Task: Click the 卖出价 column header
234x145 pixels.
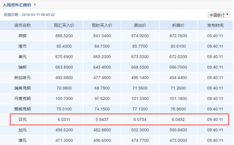Action: coord(140,25)
